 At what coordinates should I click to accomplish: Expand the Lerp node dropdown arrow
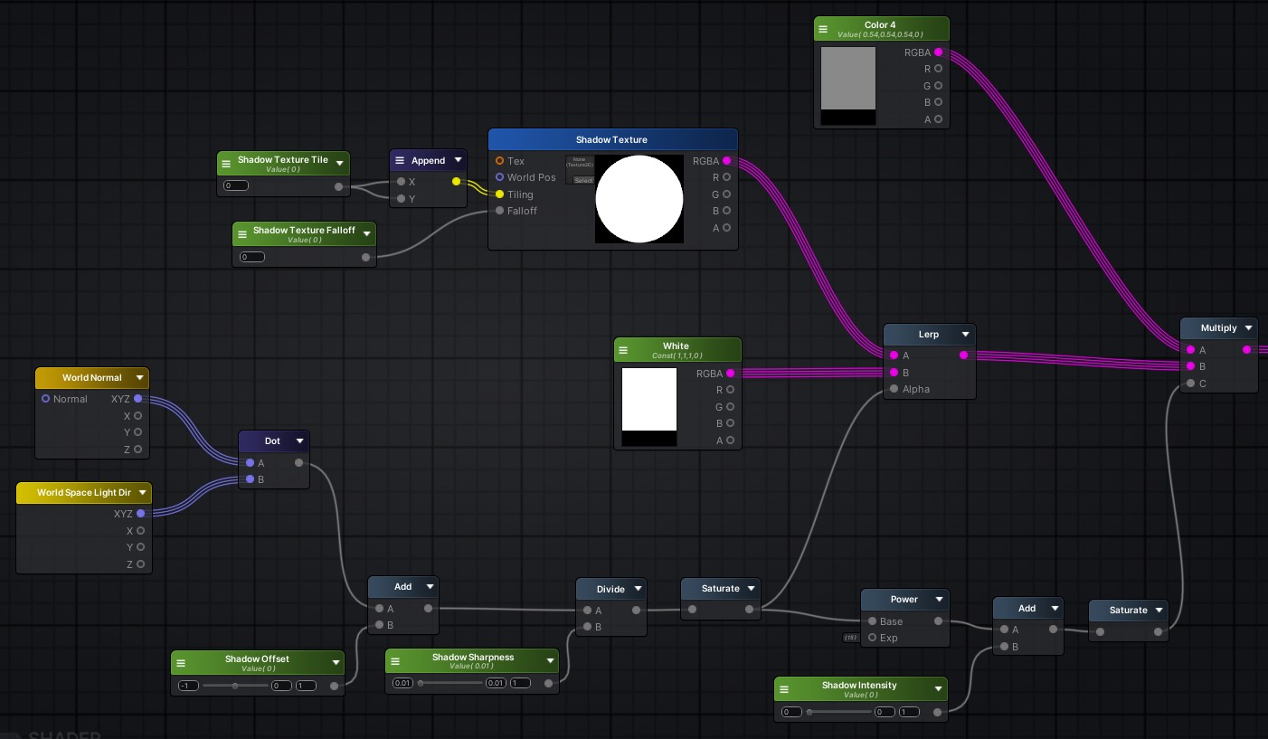966,335
